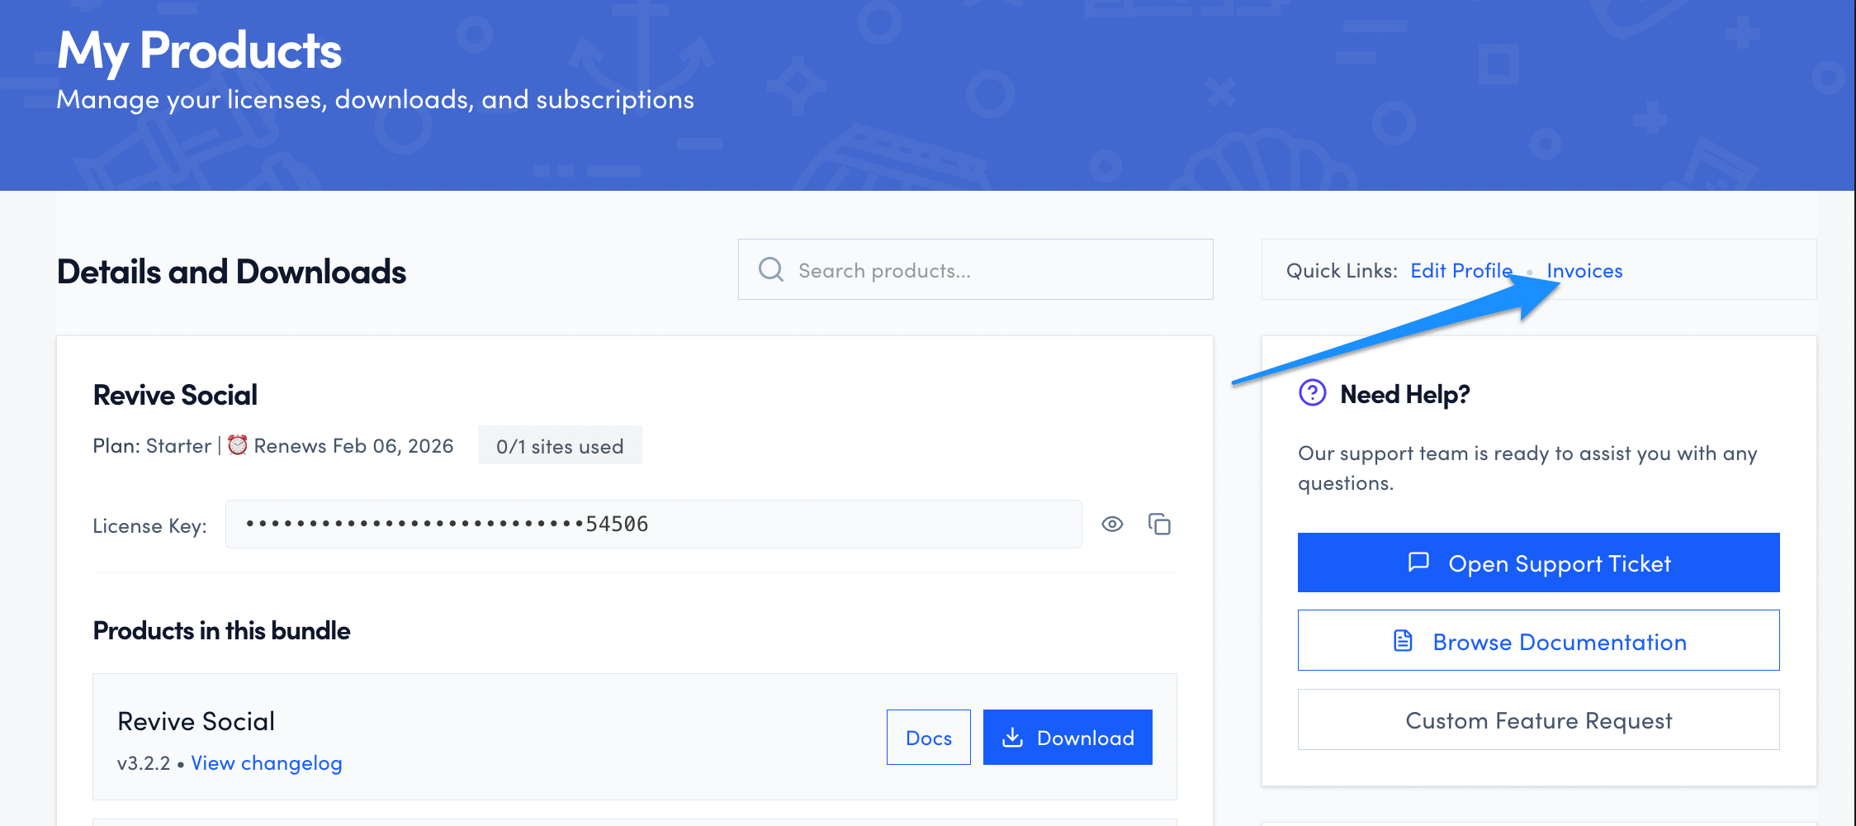Click the document icon beside Browse Documentation
Viewport: 1856px width, 826px height.
coord(1403,641)
